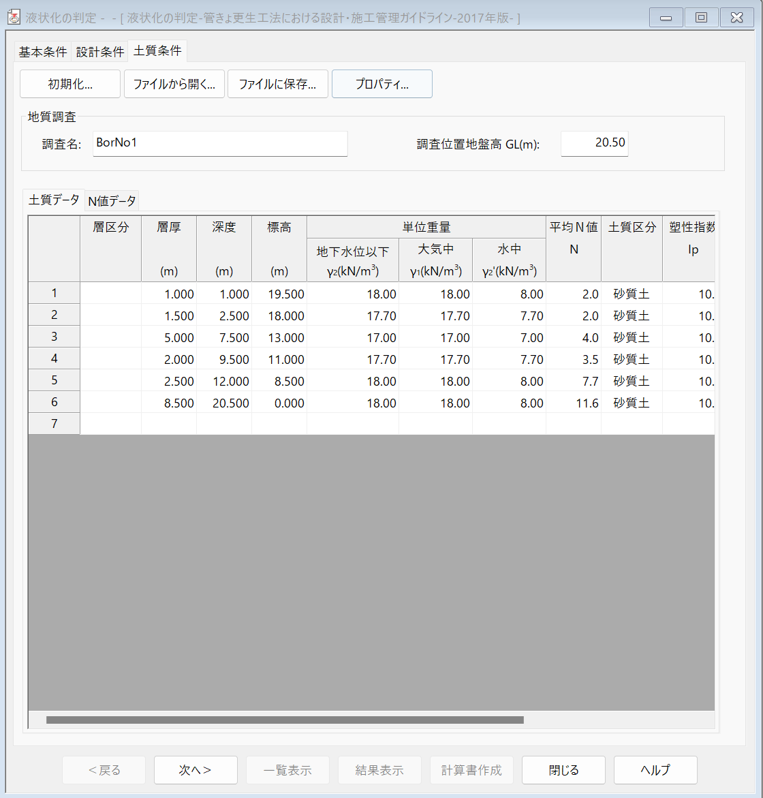Click the 閉じる button
763x798 pixels.
563,770
